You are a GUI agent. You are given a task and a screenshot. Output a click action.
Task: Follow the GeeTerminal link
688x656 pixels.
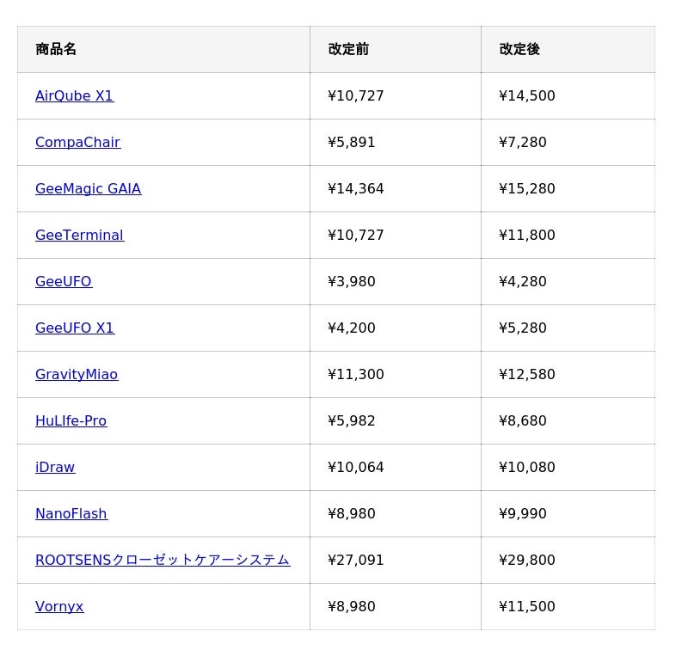[79, 235]
